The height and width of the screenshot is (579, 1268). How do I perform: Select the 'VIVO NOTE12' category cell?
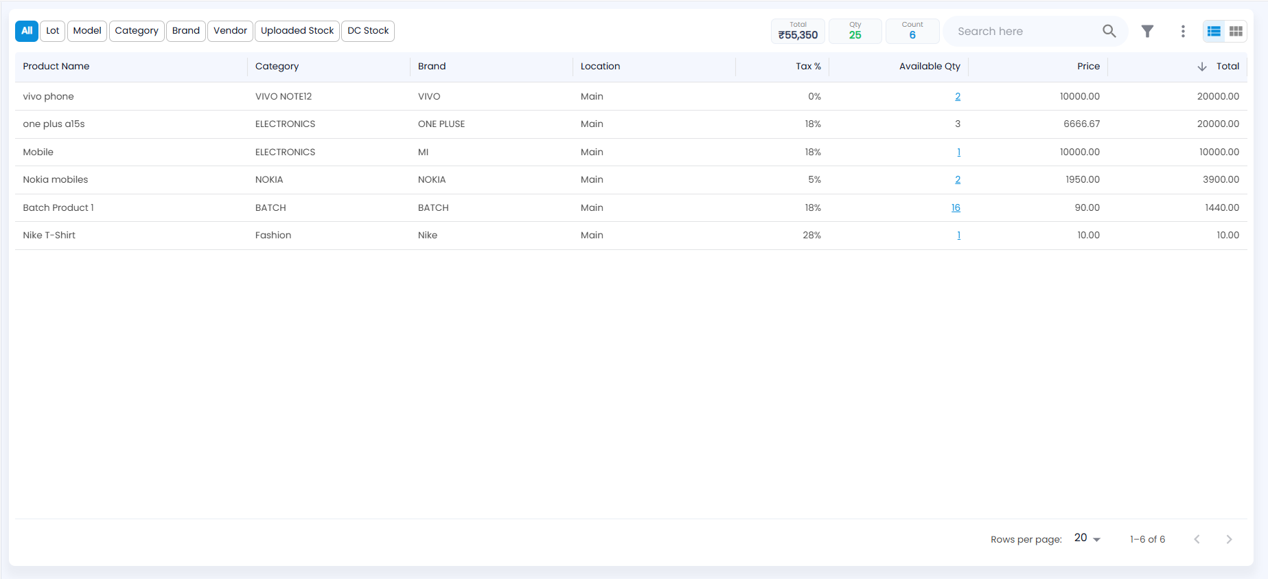(284, 97)
